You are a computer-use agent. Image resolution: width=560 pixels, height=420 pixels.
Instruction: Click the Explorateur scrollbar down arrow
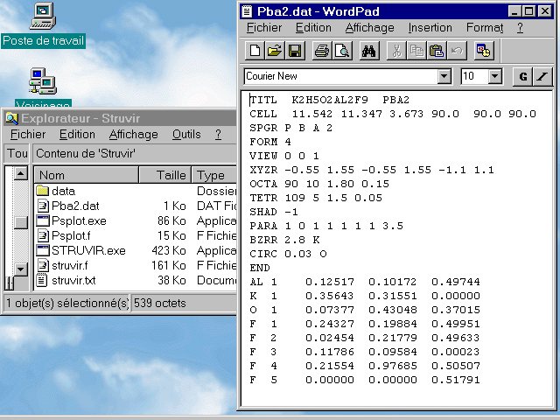pos(21,269)
